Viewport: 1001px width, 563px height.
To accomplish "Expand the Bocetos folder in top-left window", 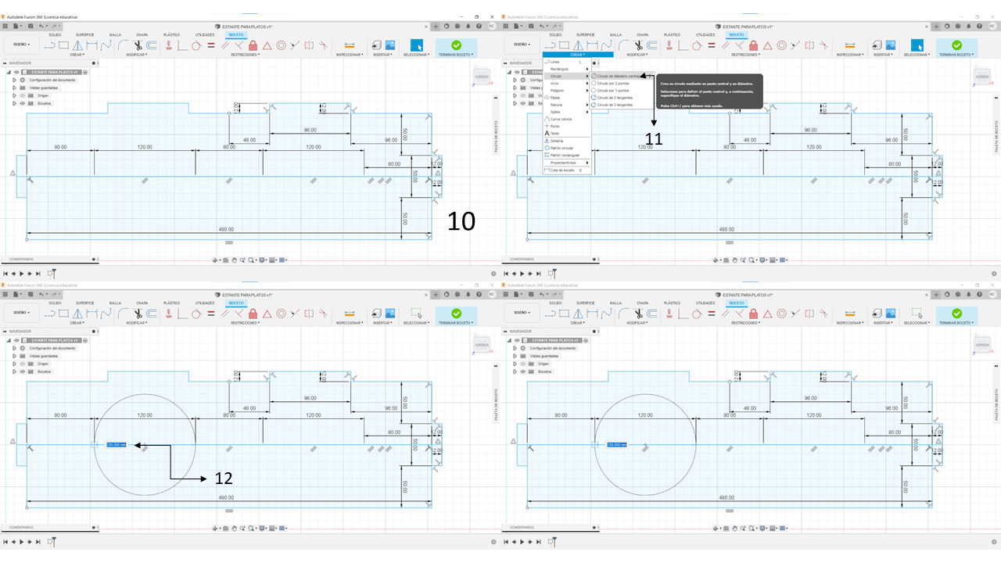I will [14, 103].
